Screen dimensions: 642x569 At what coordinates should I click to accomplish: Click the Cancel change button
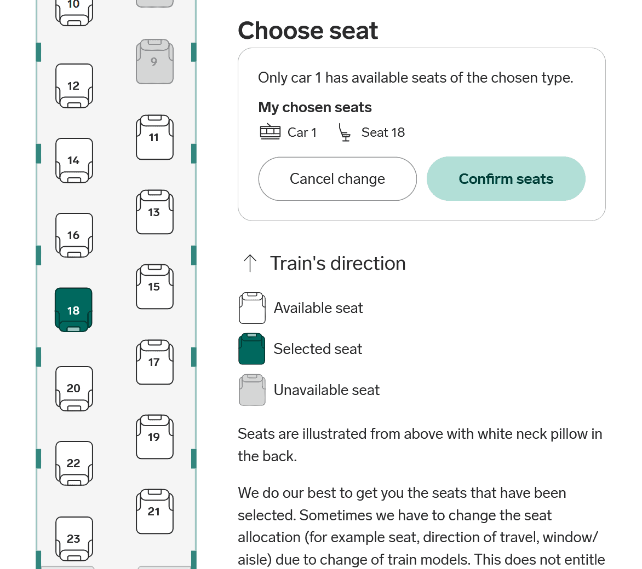point(337,179)
